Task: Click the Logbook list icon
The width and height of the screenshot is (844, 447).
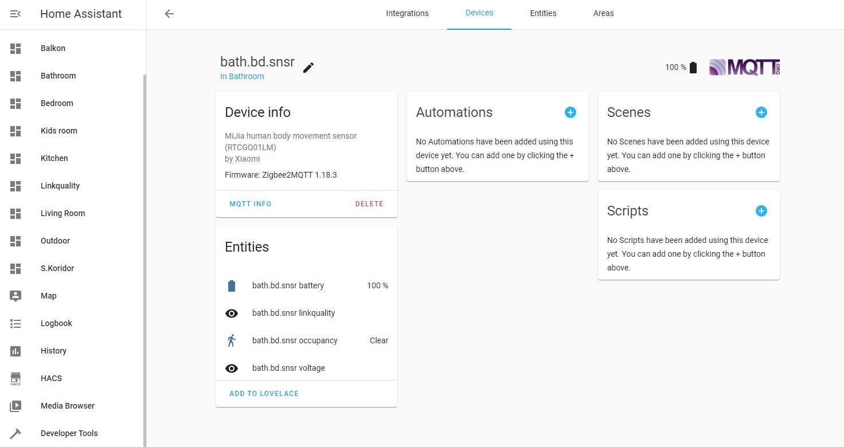Action: (x=15, y=323)
